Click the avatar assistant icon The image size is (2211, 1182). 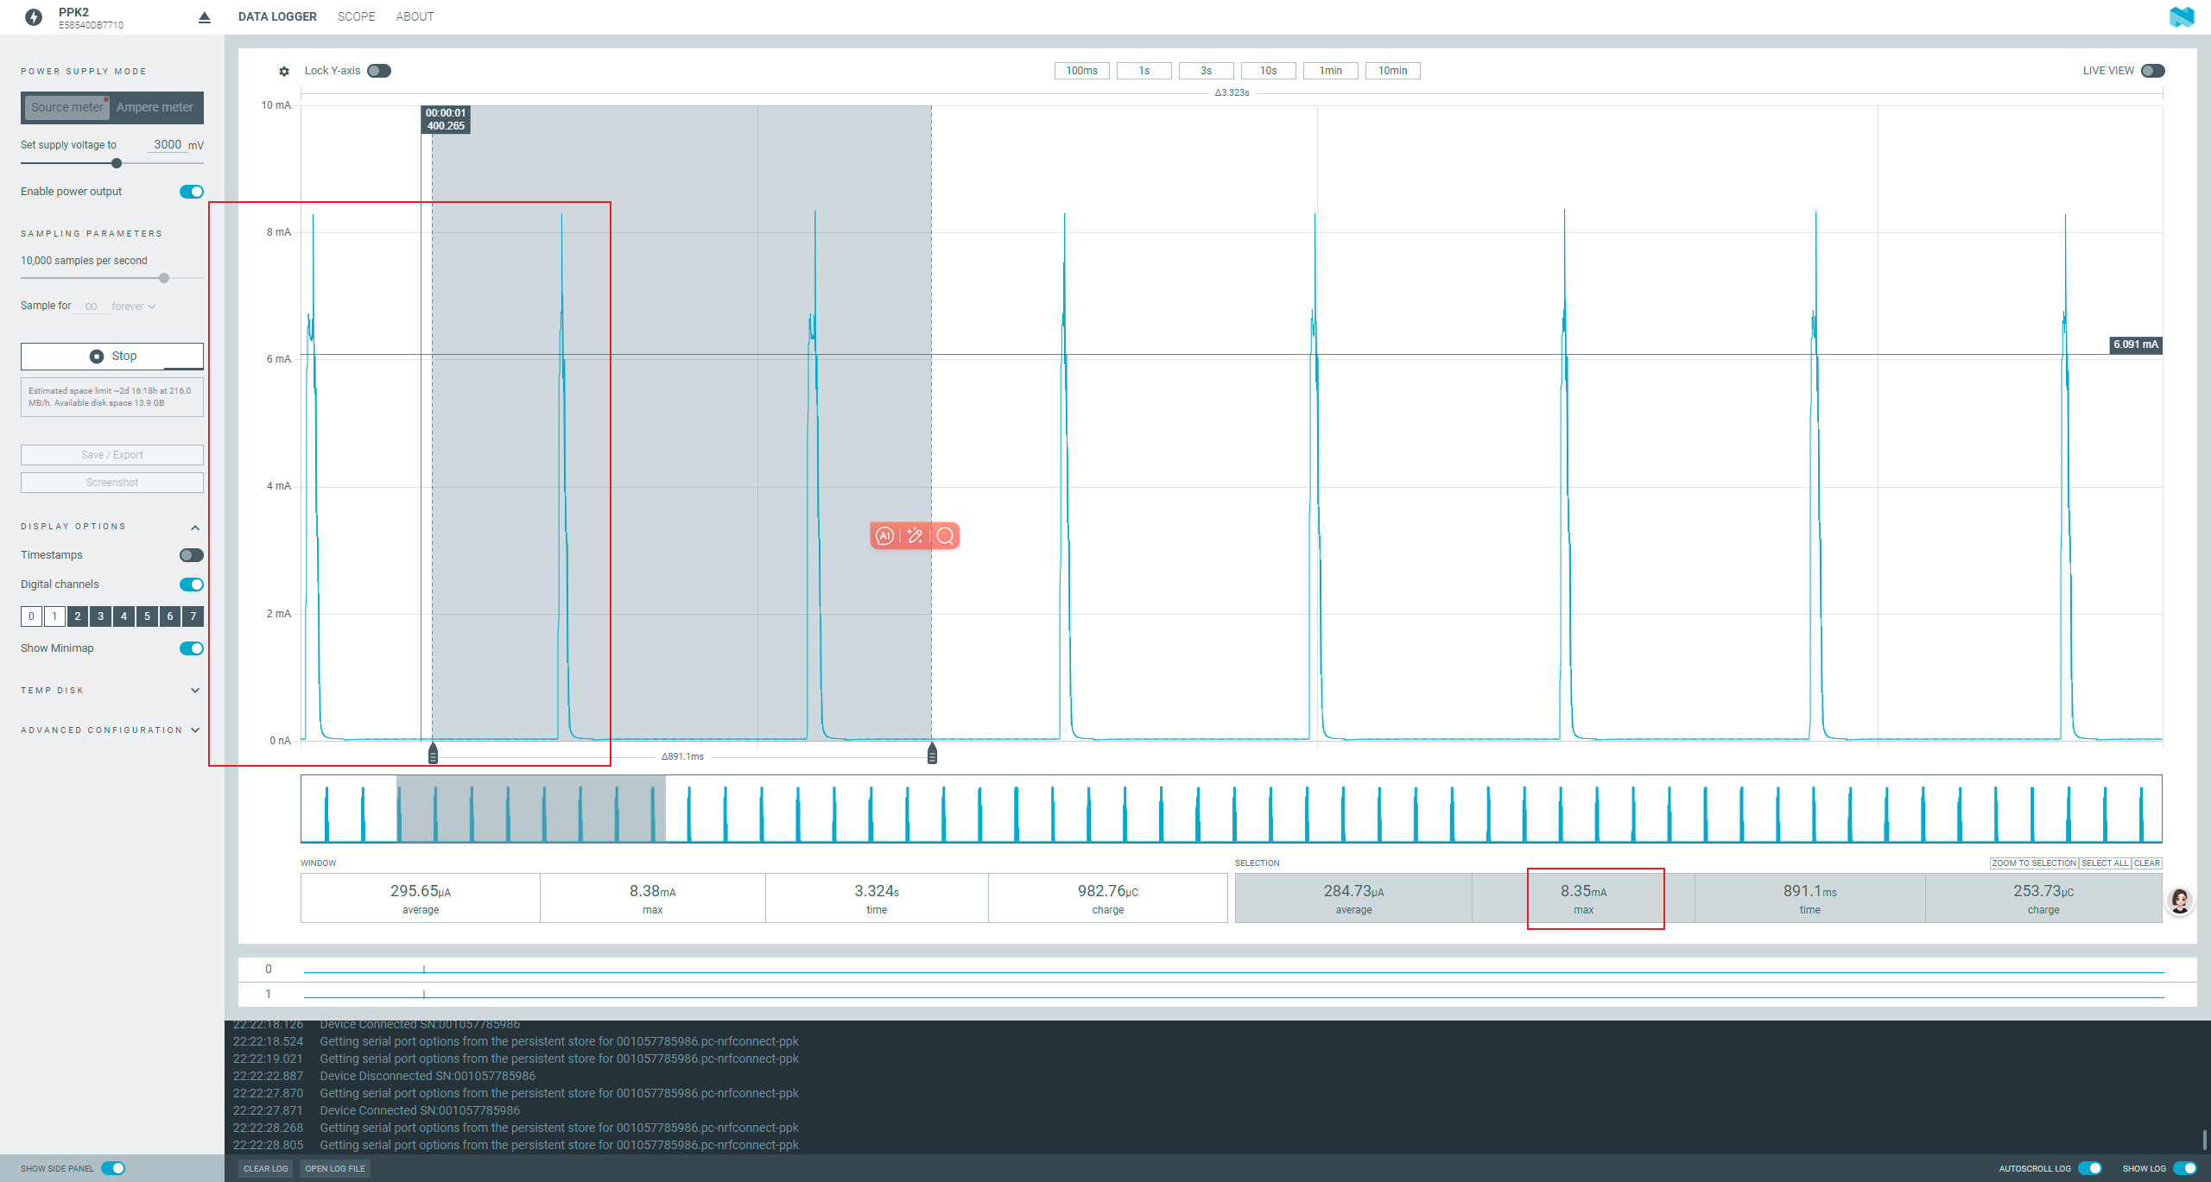tap(2180, 901)
